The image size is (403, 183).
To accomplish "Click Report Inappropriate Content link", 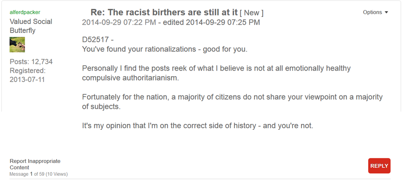I will tap(35, 164).
